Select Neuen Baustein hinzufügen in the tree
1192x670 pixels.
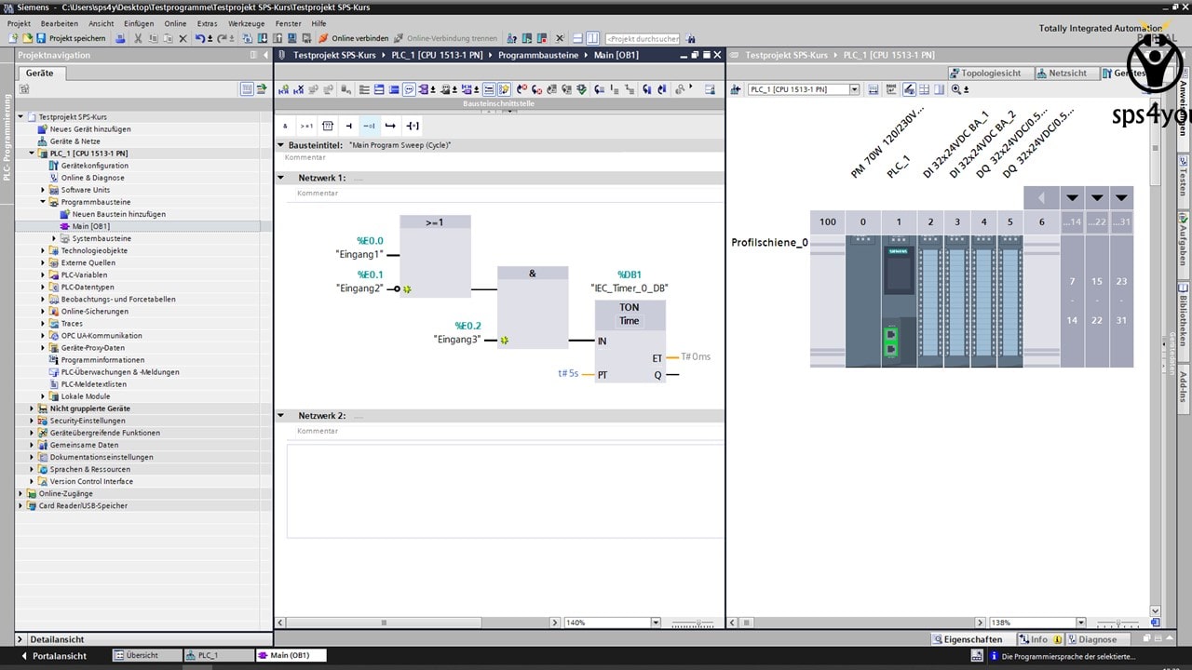pyautogui.click(x=118, y=214)
